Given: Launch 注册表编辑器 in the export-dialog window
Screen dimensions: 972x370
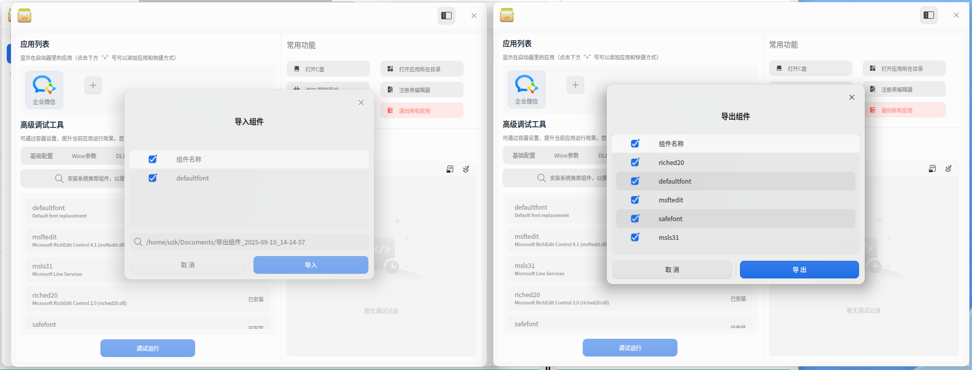Looking at the screenshot, I should [x=904, y=89].
